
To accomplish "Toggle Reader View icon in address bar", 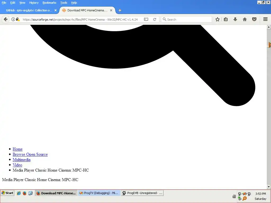I will click(146, 19).
